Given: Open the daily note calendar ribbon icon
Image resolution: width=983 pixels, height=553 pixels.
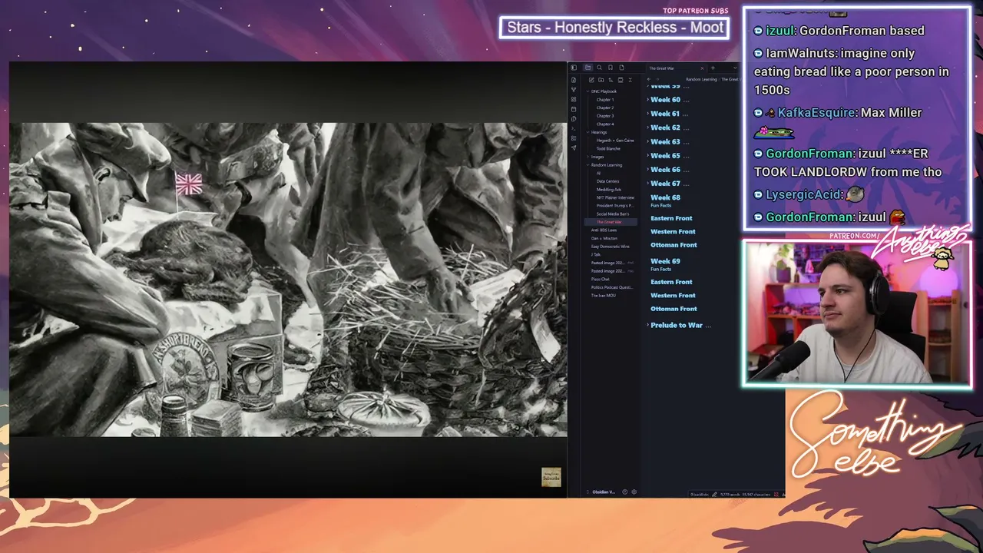Looking at the screenshot, I should 574,109.
